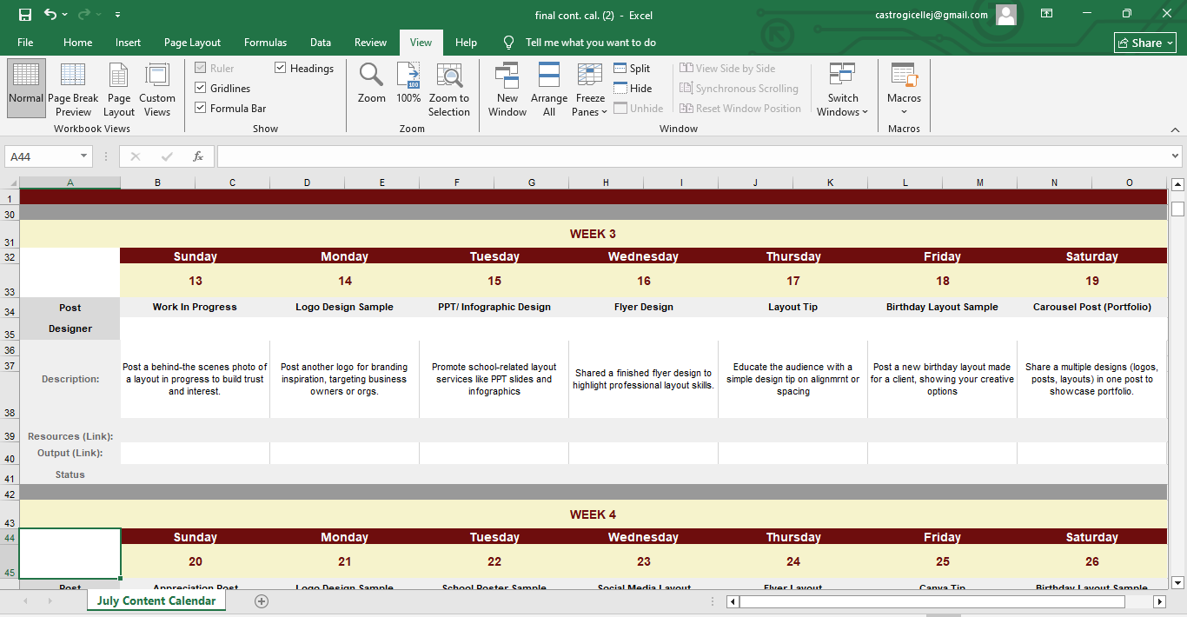Click horizontal scrollbar right arrow
1187x617 pixels.
pyautogui.click(x=1159, y=601)
